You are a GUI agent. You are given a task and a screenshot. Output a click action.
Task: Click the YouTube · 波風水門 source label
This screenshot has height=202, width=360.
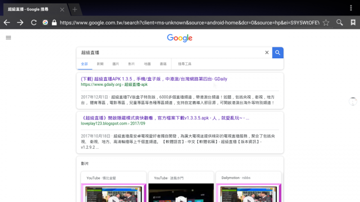click(169, 178)
